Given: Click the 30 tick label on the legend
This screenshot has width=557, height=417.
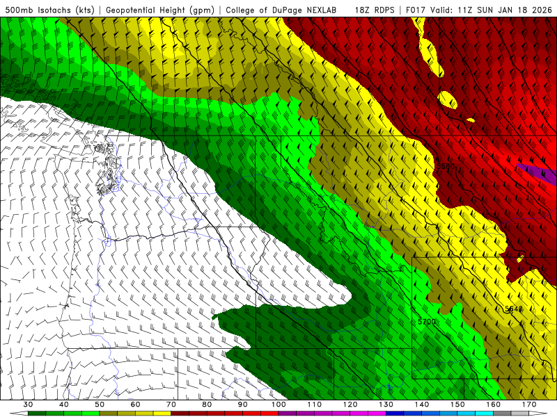Looking at the screenshot, I should pyautogui.click(x=28, y=404).
